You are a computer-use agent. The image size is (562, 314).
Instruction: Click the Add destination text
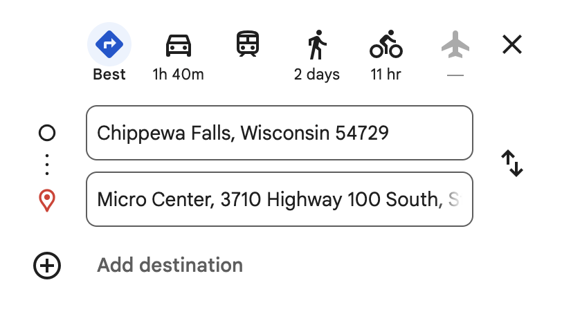tap(170, 265)
